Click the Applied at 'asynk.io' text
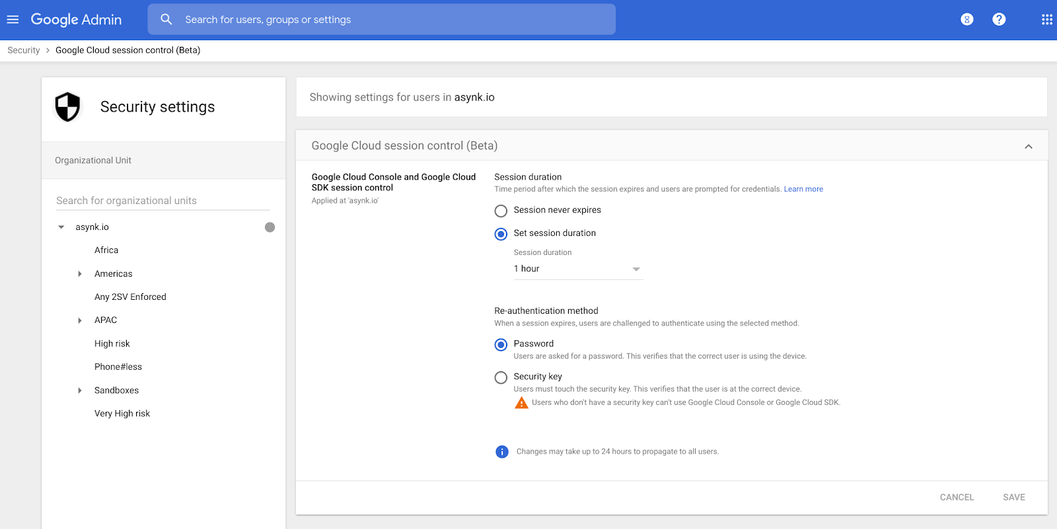This screenshot has width=1057, height=529. tap(345, 201)
